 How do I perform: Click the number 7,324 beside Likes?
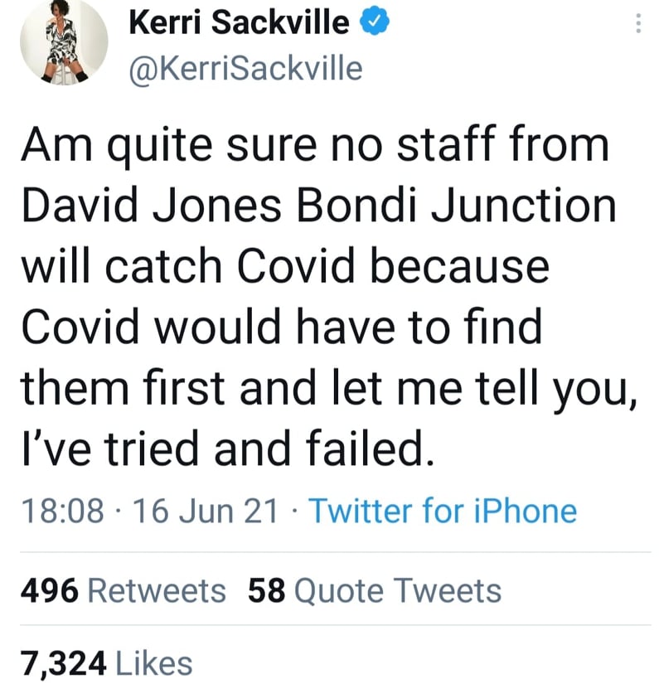click(64, 662)
